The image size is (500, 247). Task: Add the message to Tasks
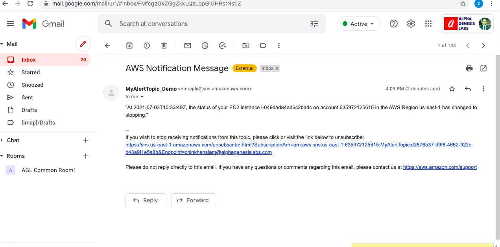(223, 46)
